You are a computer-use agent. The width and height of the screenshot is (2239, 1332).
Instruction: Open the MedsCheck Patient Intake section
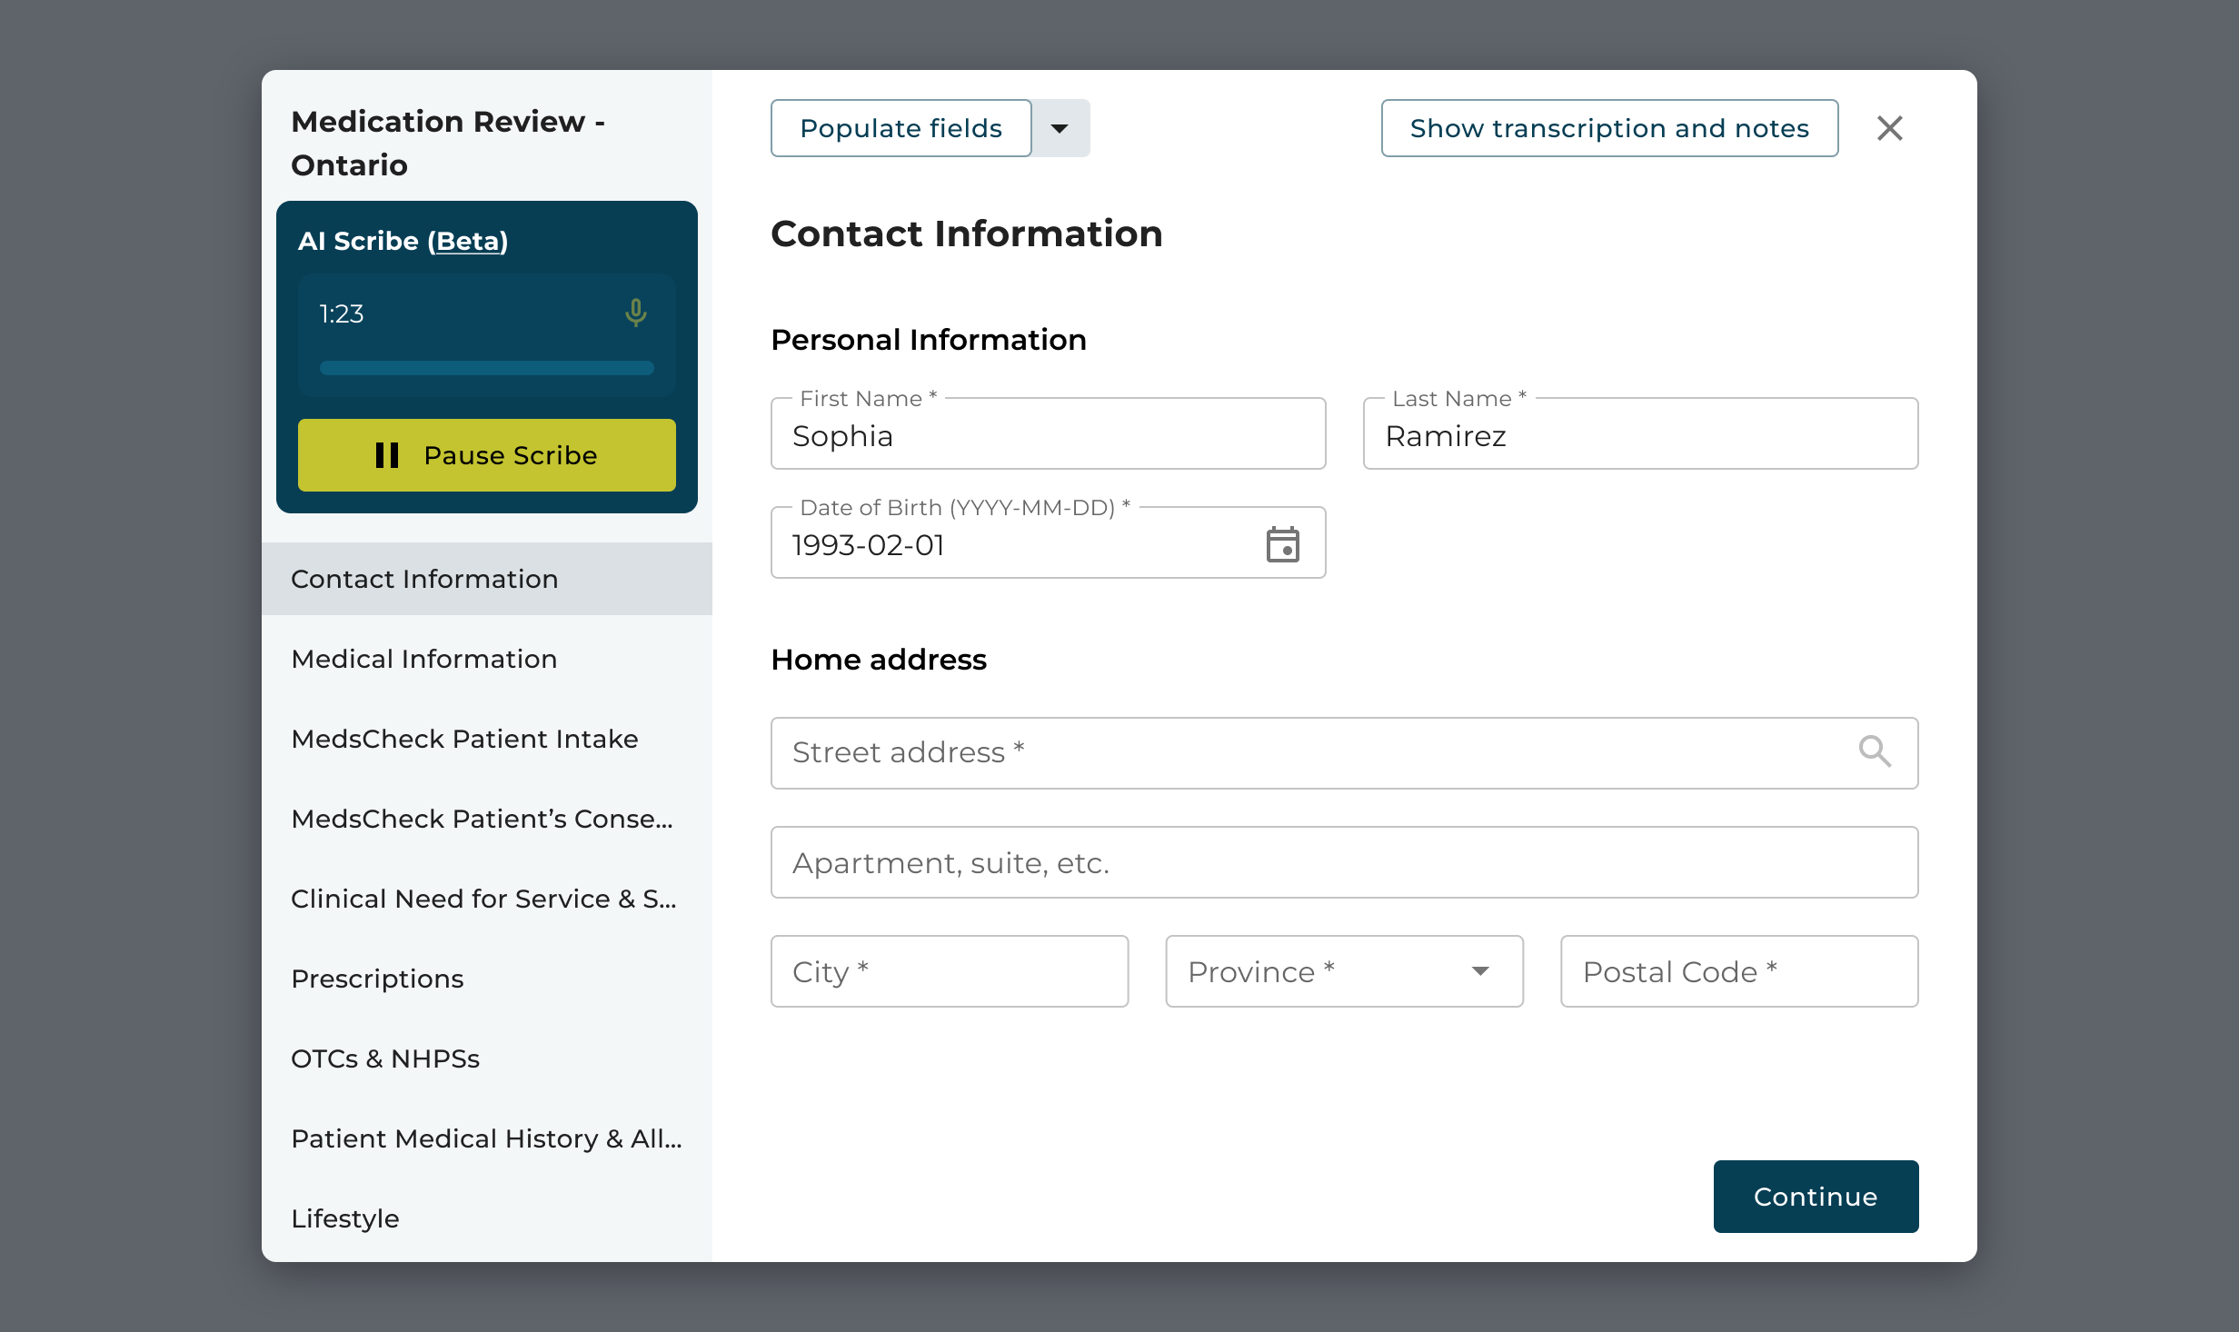[x=487, y=739]
